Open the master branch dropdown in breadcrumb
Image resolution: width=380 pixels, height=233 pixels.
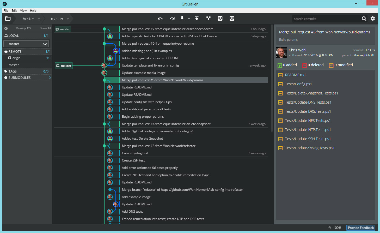68,19
